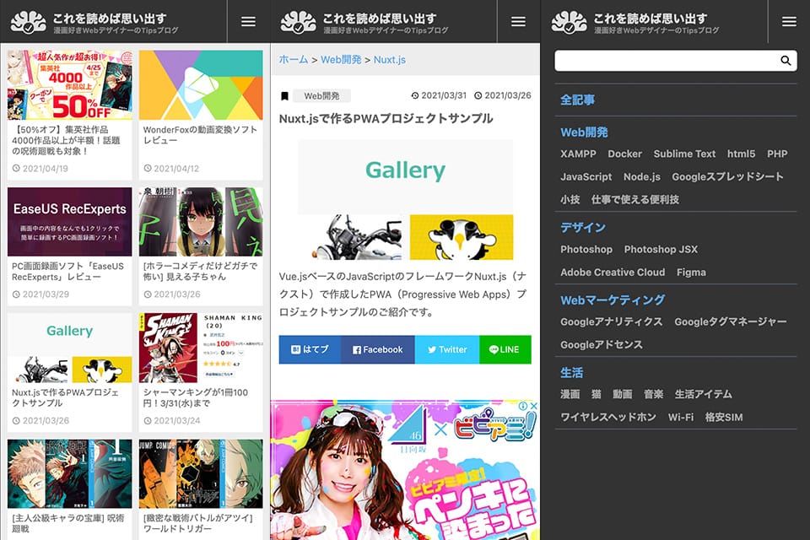Select 動画 menu link
This screenshot has width=810, height=540.
[623, 394]
